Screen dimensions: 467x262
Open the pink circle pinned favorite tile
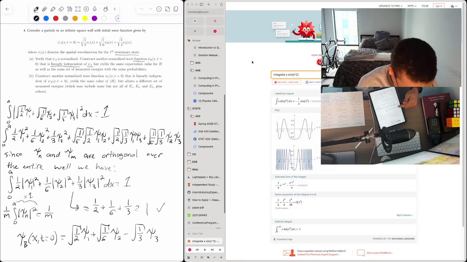[x=215, y=31]
